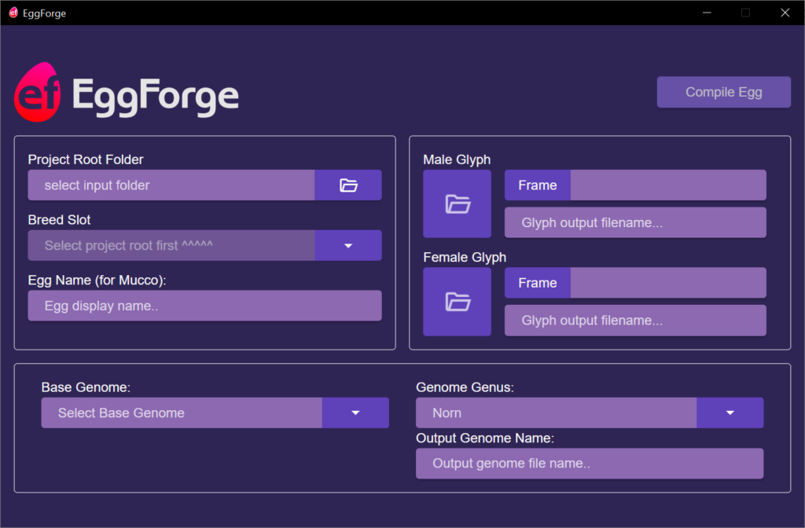Open the Norn genus combo box
This screenshot has height=528, width=805.
point(556,412)
